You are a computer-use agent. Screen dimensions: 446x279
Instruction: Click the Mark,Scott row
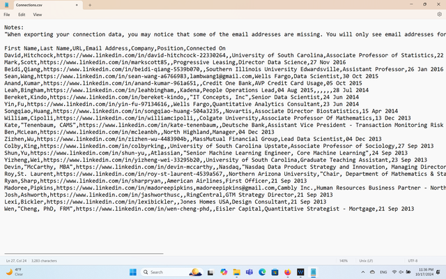click(175, 62)
